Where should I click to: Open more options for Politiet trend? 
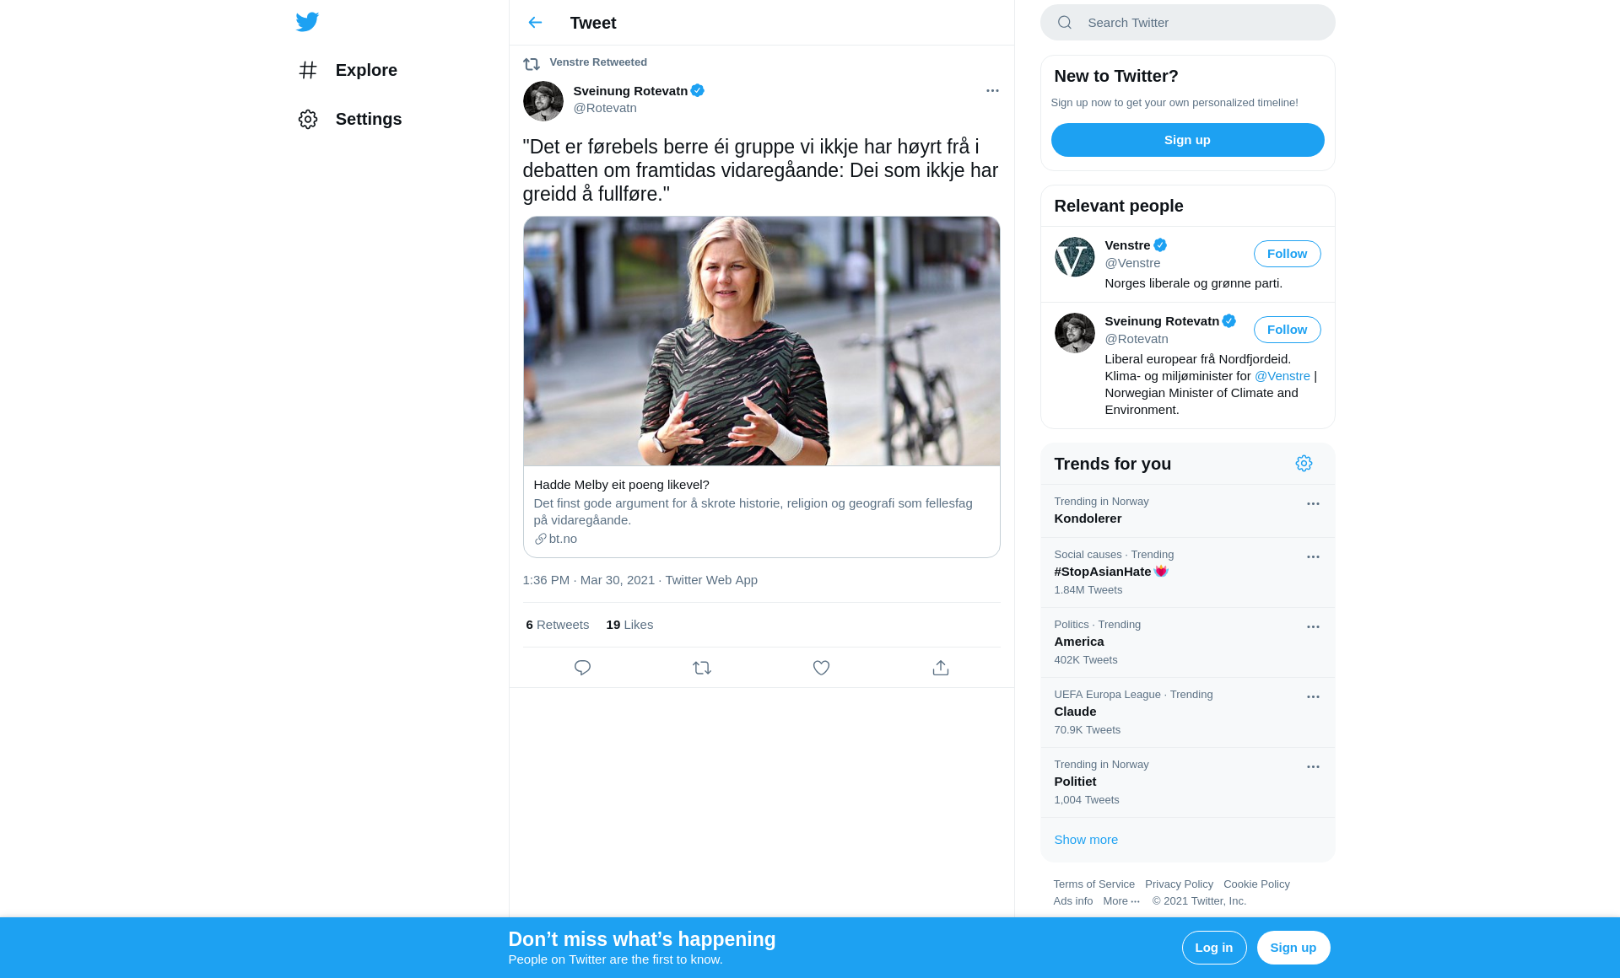tap(1313, 767)
